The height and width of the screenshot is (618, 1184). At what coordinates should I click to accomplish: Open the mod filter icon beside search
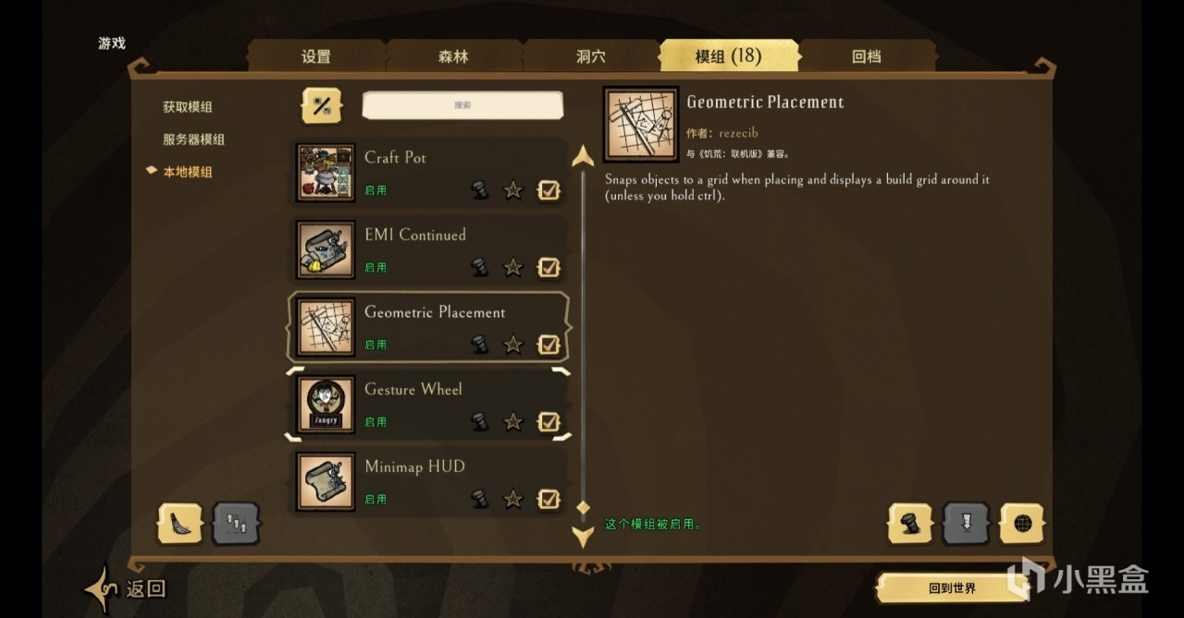coord(322,105)
